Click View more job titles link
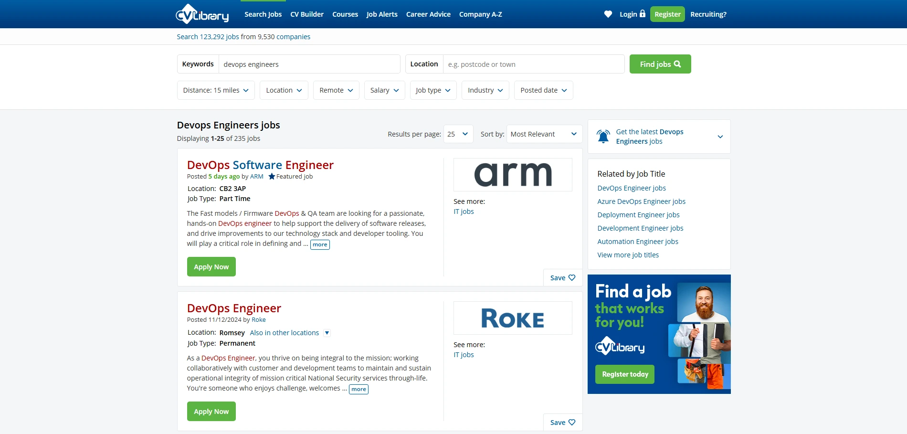This screenshot has height=434, width=907. click(x=628, y=255)
